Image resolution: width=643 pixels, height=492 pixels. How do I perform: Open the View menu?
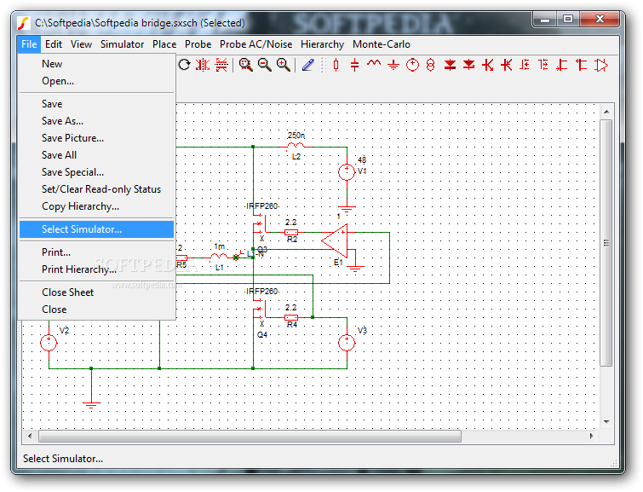[x=81, y=44]
